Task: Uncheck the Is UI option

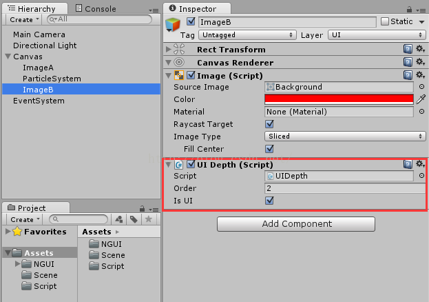Action: point(269,201)
